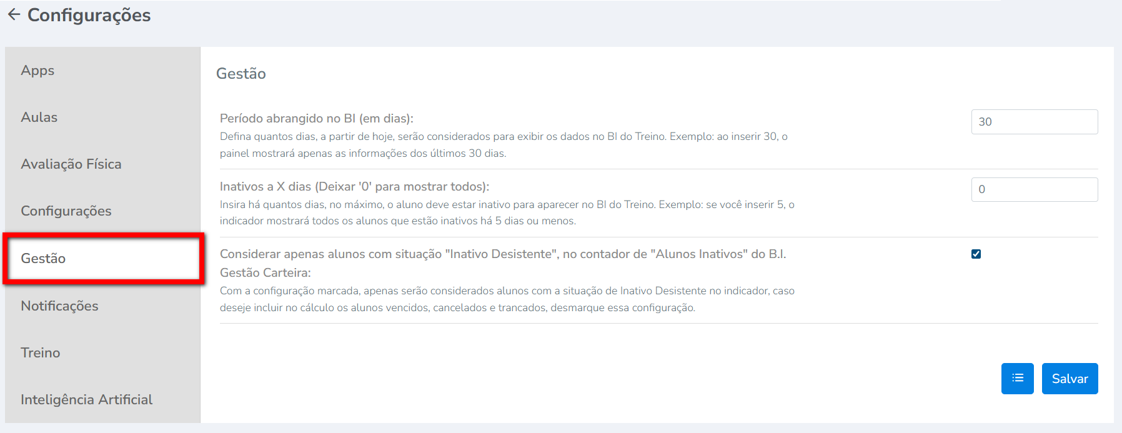Click the Considerar apenas alunos setting label
This screenshot has width=1122, height=433.
[x=502, y=254]
